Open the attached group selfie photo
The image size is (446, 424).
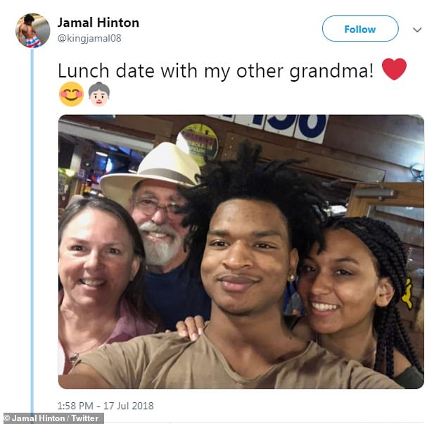[241, 251]
